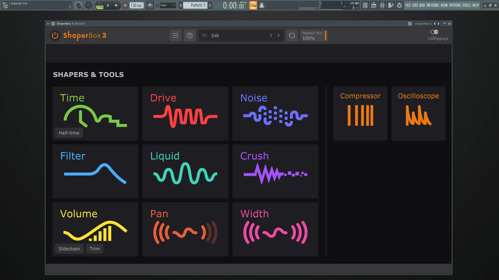The width and height of the screenshot is (499, 280).
Task: Click the preset reload icon
Action: point(292,36)
